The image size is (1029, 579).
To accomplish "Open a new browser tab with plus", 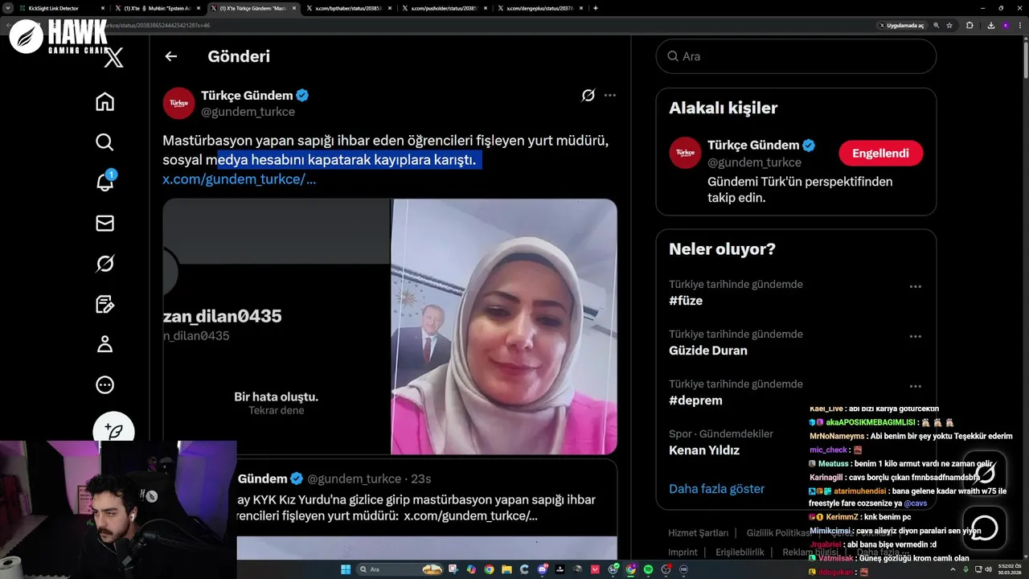I will [x=595, y=8].
